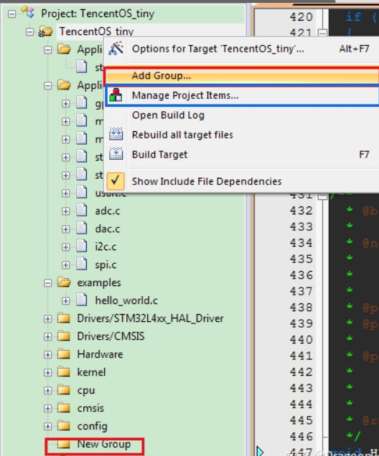Collapse the Project: TencentOS_tiny root node
The width and height of the screenshot is (379, 456).
click(x=11, y=14)
